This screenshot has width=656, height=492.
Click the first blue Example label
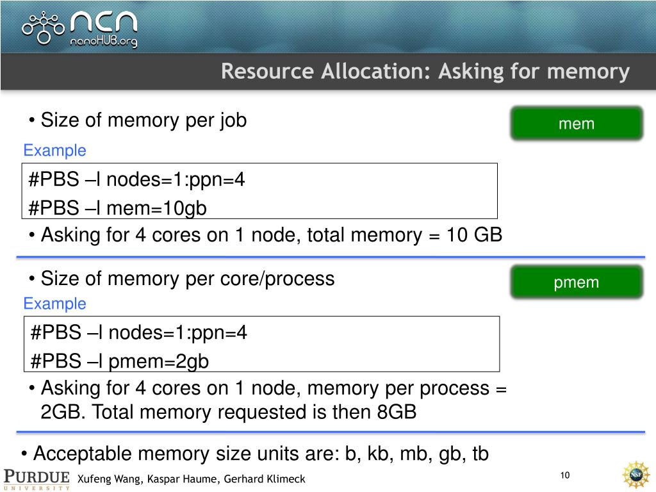tap(55, 150)
